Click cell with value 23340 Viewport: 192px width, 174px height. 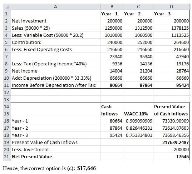(x=112, y=56)
